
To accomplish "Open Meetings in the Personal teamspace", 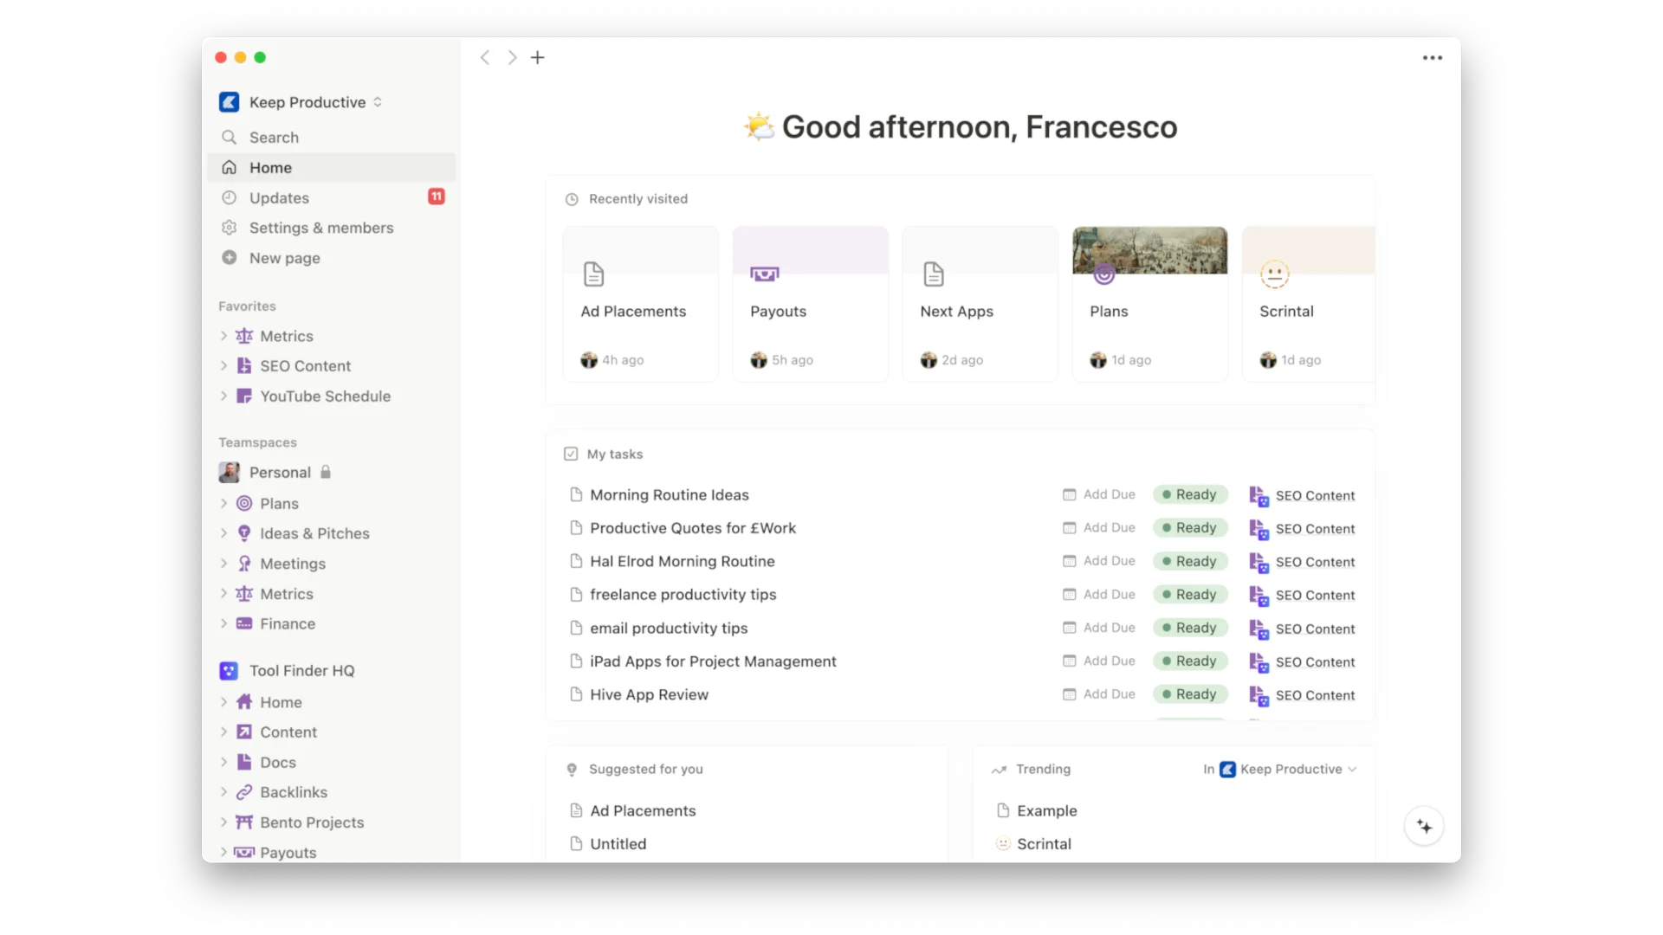I will click(x=292, y=564).
